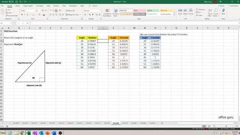Apply the red Font Color
Screen dimensions: 240x135
pos(44,15)
